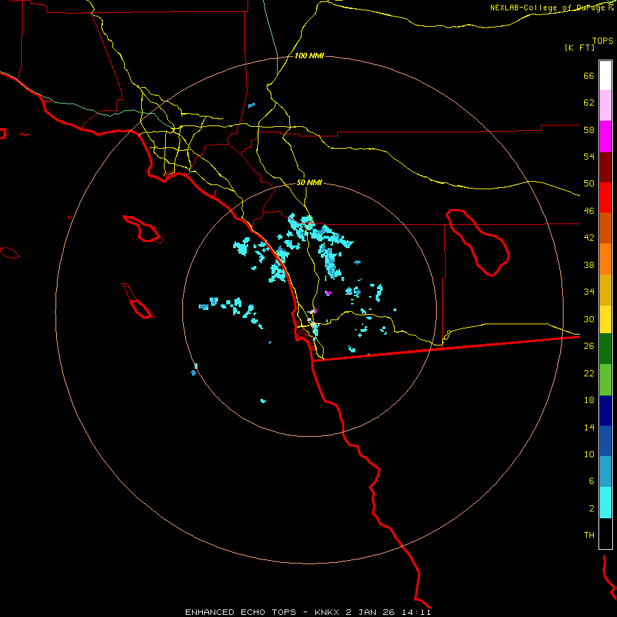Select the 34 value on legend scale

click(x=589, y=292)
